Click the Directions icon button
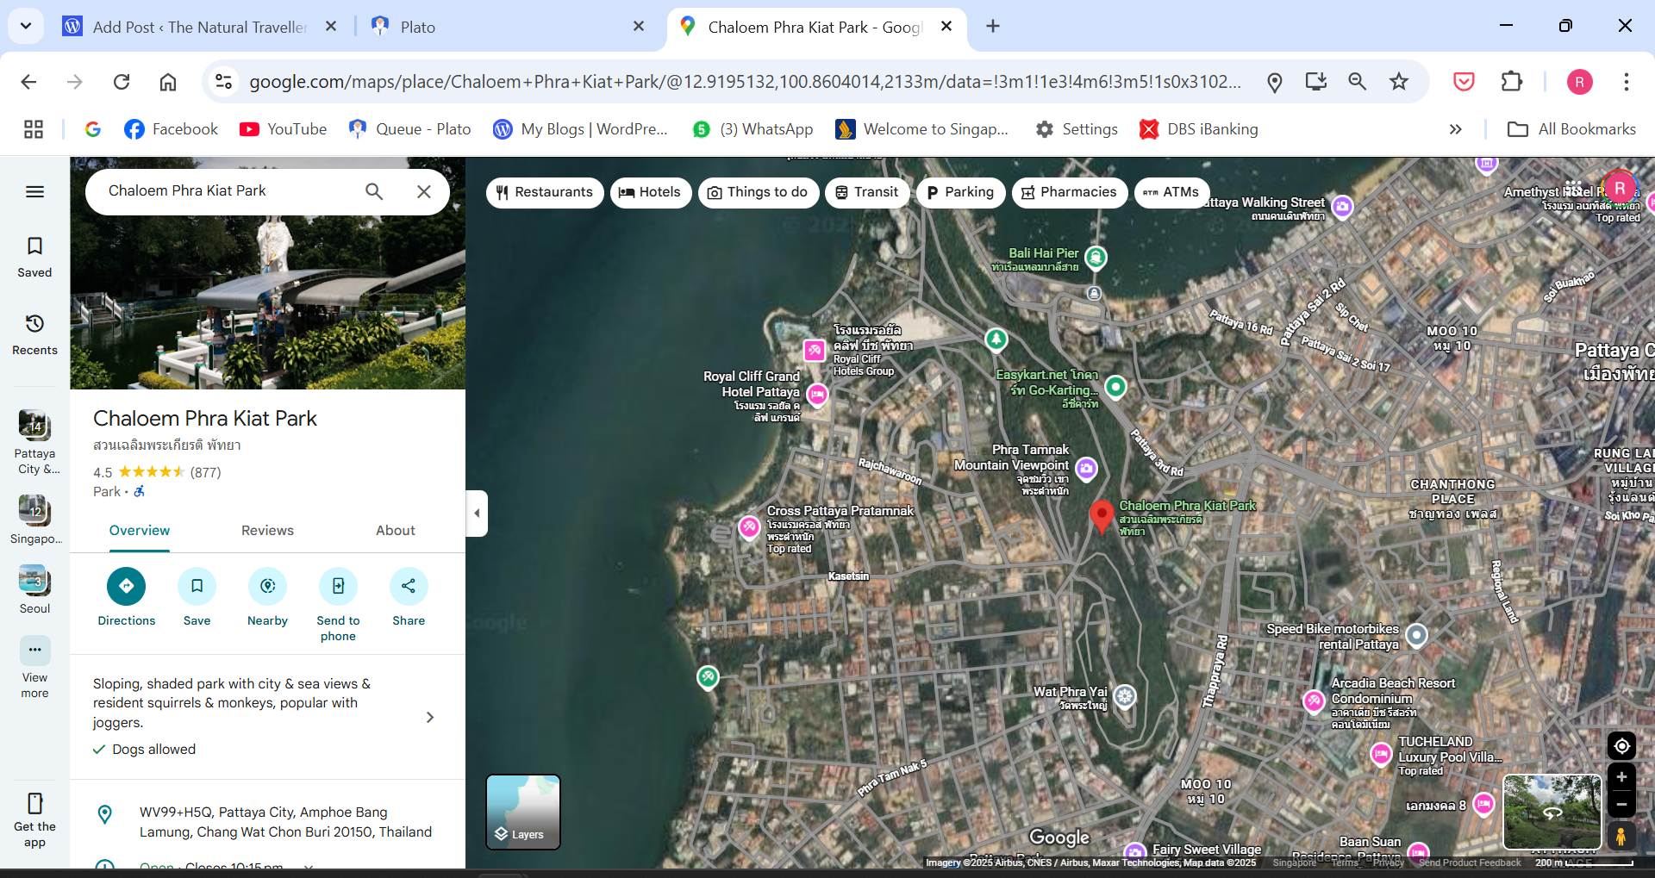The width and height of the screenshot is (1655, 878). coord(126,587)
